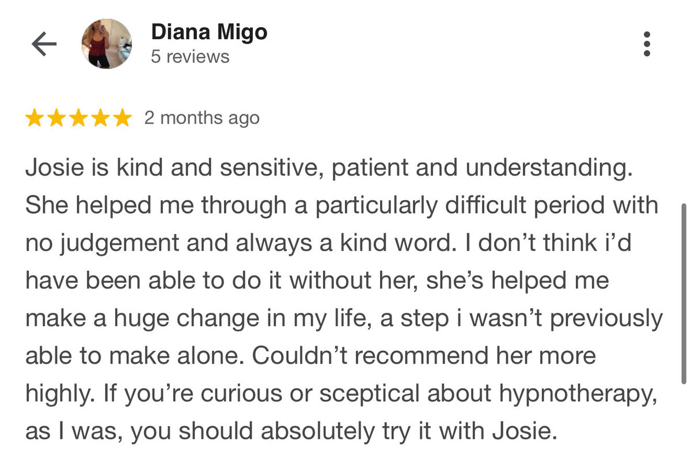Screen dimensions: 691x471
Task: Tap the line beginning 'no judgement and always'
Action: tap(328, 243)
